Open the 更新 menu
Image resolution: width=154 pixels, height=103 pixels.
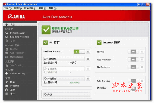point(42,8)
